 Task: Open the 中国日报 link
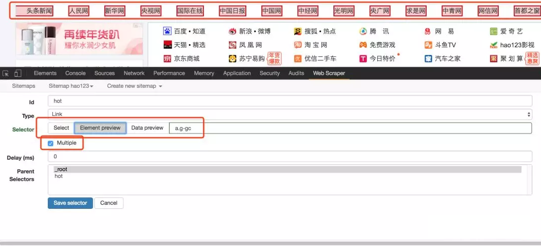click(233, 11)
